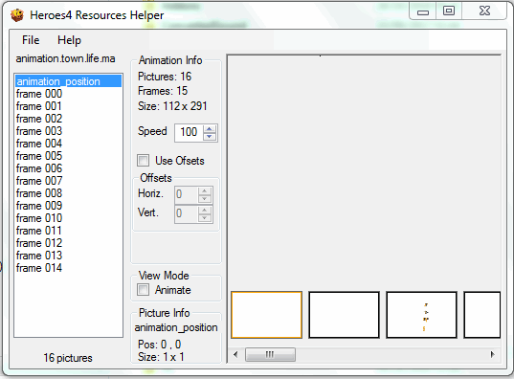Click the thumbnail strip right scroll arrow
The height and width of the screenshot is (379, 514).
click(x=492, y=354)
